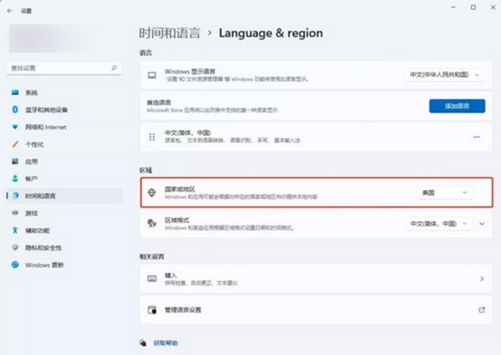Open 区域格式 dropdown 中文(简体，中国)
501x355 pixels.
(x=439, y=224)
